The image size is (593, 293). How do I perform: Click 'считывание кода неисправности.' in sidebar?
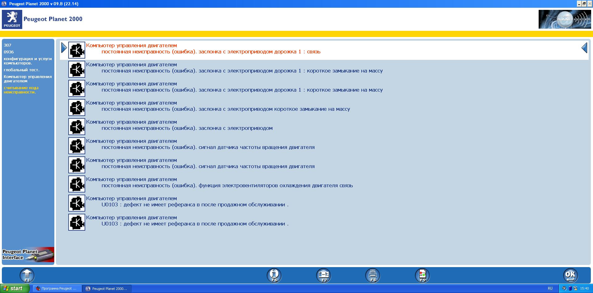click(x=21, y=90)
